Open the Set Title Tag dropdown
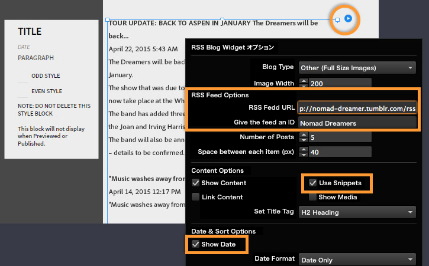429x266 pixels. point(357,212)
